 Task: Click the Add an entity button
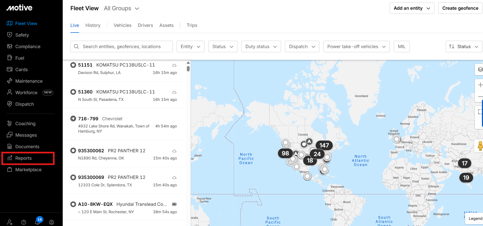(412, 8)
